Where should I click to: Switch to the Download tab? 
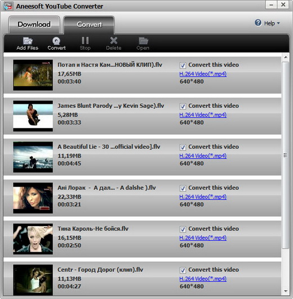[x=34, y=25]
